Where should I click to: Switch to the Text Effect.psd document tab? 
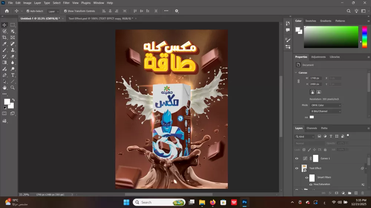click(101, 18)
